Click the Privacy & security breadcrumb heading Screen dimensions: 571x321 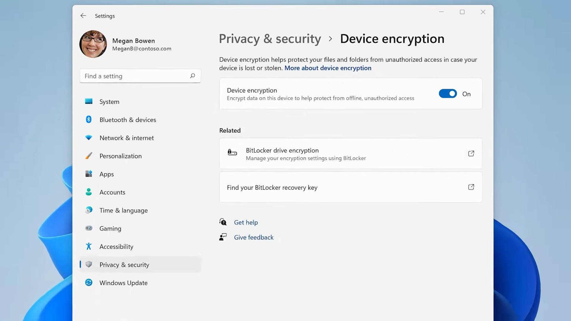coord(270,39)
